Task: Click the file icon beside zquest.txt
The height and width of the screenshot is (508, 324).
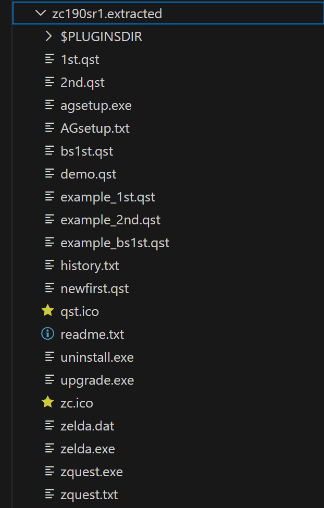Action: tap(49, 494)
